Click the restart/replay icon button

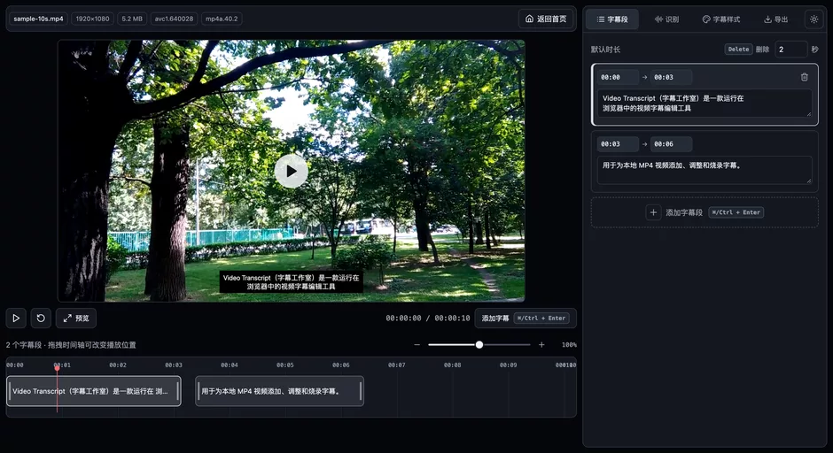tap(41, 319)
